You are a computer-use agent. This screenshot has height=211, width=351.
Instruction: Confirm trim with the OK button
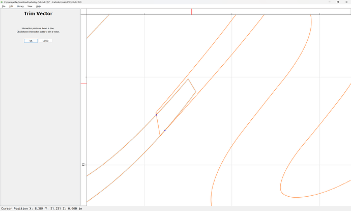pyautogui.click(x=31, y=40)
